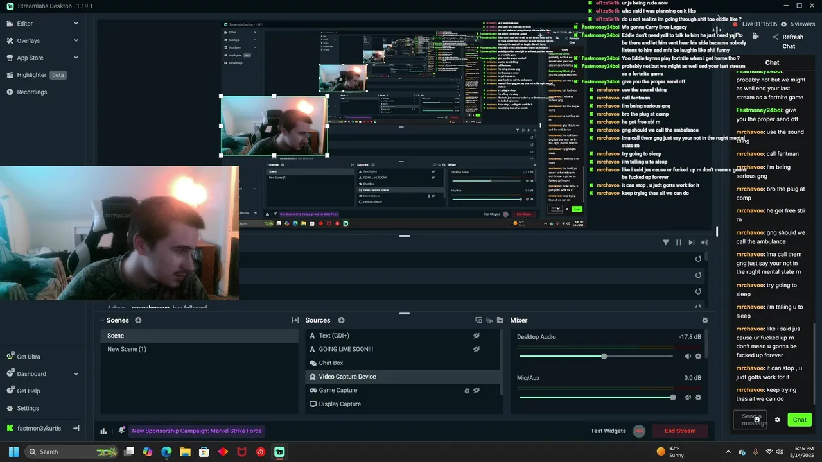822x462 pixels.
Task: Add a new source with plus icon
Action: 341,320
